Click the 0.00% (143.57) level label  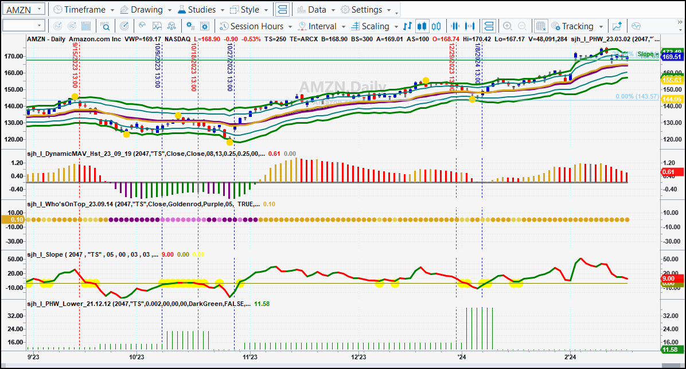[x=637, y=96]
